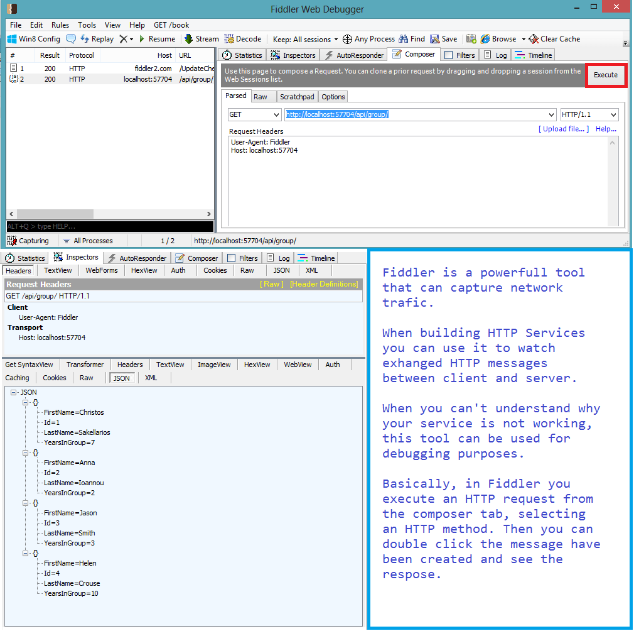
Task: Open the upper Log tab
Action: tap(495, 55)
